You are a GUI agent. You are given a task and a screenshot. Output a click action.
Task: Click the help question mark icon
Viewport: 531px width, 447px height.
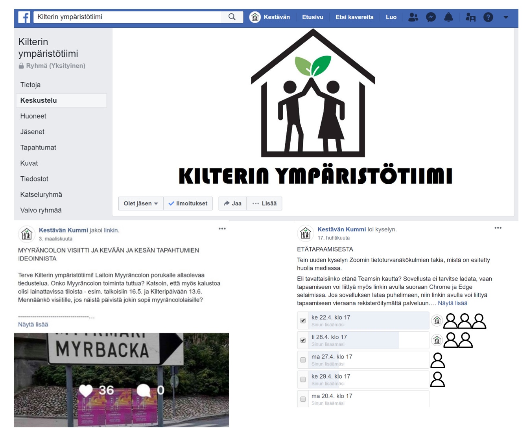[488, 17]
